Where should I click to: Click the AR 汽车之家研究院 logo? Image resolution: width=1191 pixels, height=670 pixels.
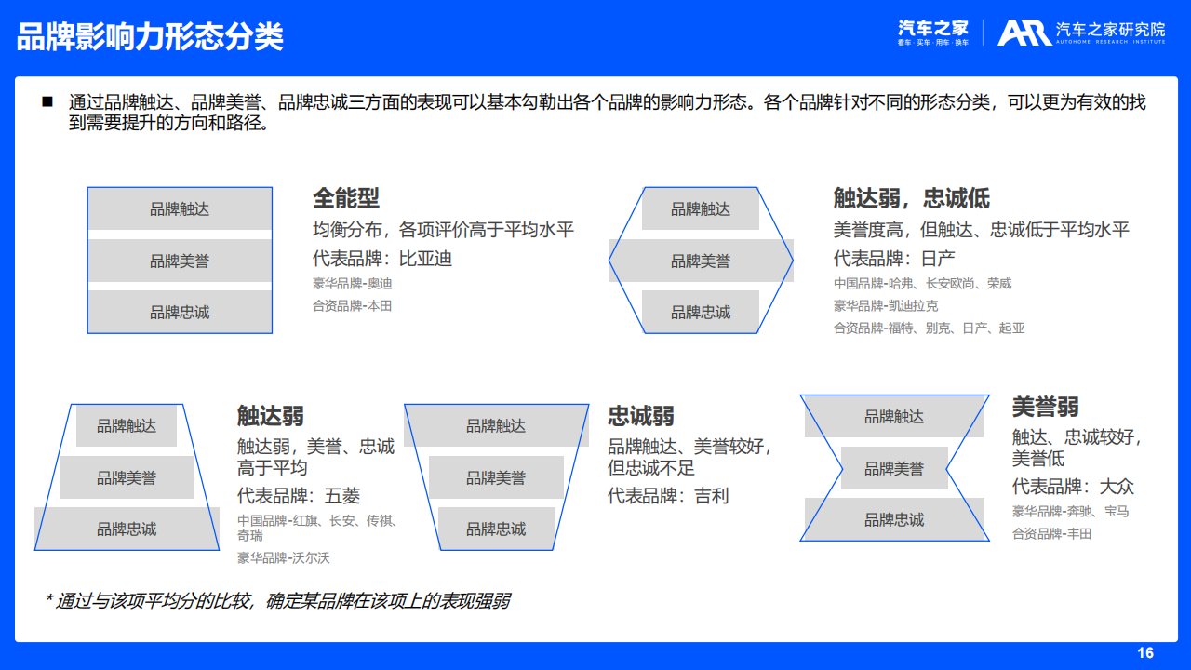[x=1081, y=33]
